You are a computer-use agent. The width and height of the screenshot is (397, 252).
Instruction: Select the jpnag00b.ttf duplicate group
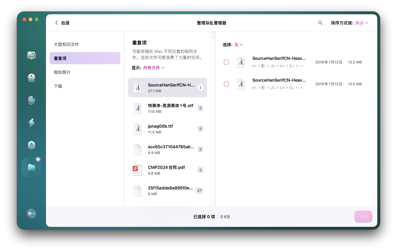coord(167,129)
